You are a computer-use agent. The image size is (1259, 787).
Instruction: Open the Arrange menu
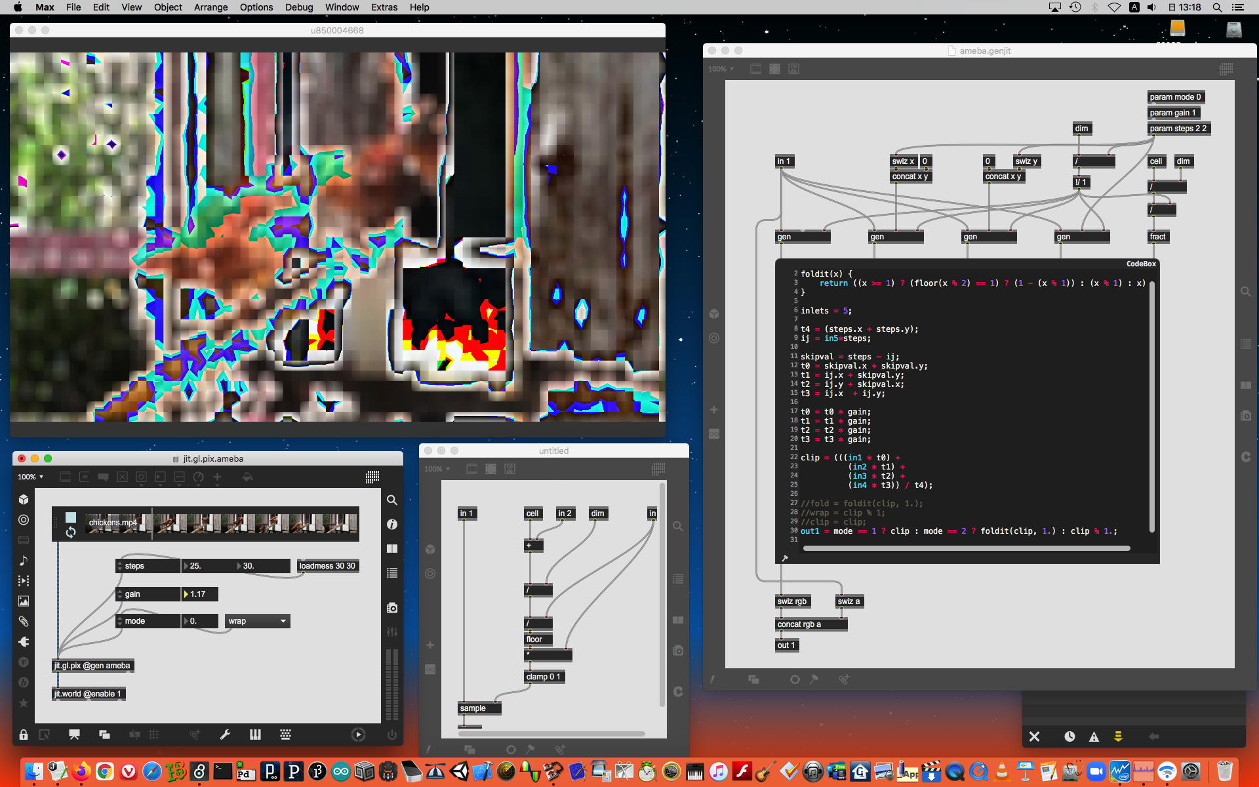click(x=210, y=7)
